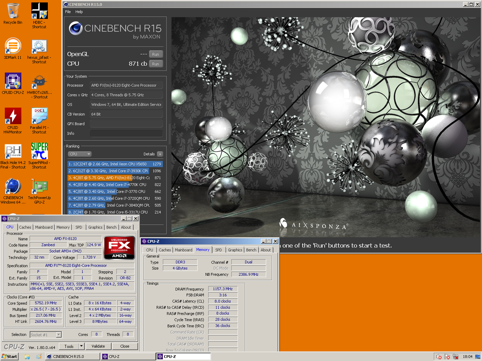Click the CPU-Z Close button
Viewport: 482px width, 361px height.
click(125, 346)
